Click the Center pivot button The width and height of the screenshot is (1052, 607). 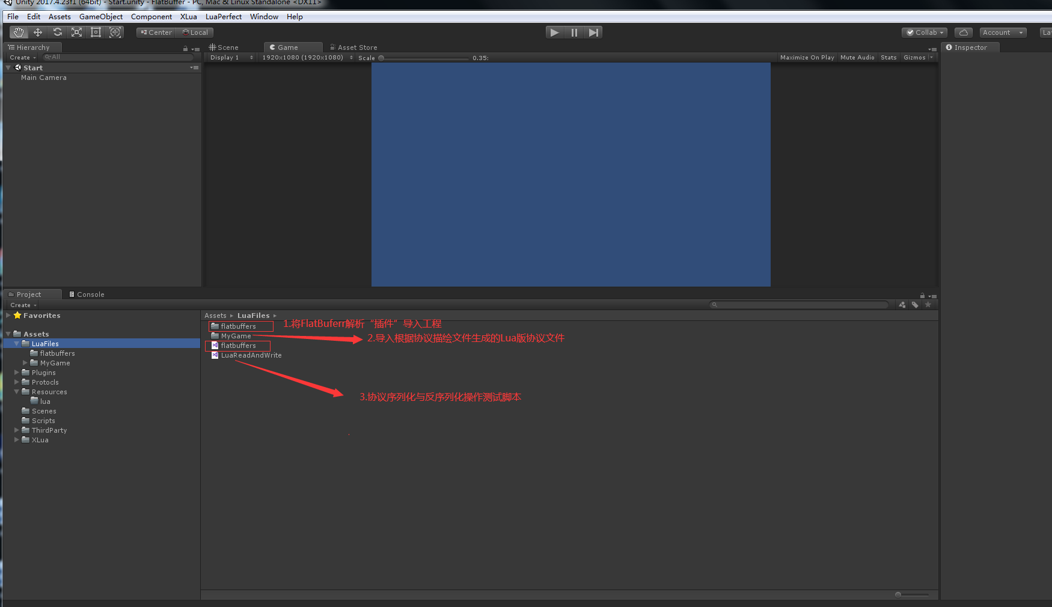pyautogui.click(x=155, y=32)
